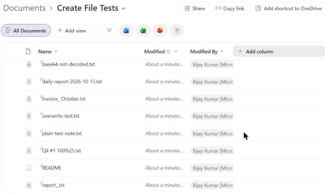This screenshot has width=325, height=194.
Task: Click modified time of base64-not-decoded.txt
Action: pyautogui.click(x=164, y=65)
